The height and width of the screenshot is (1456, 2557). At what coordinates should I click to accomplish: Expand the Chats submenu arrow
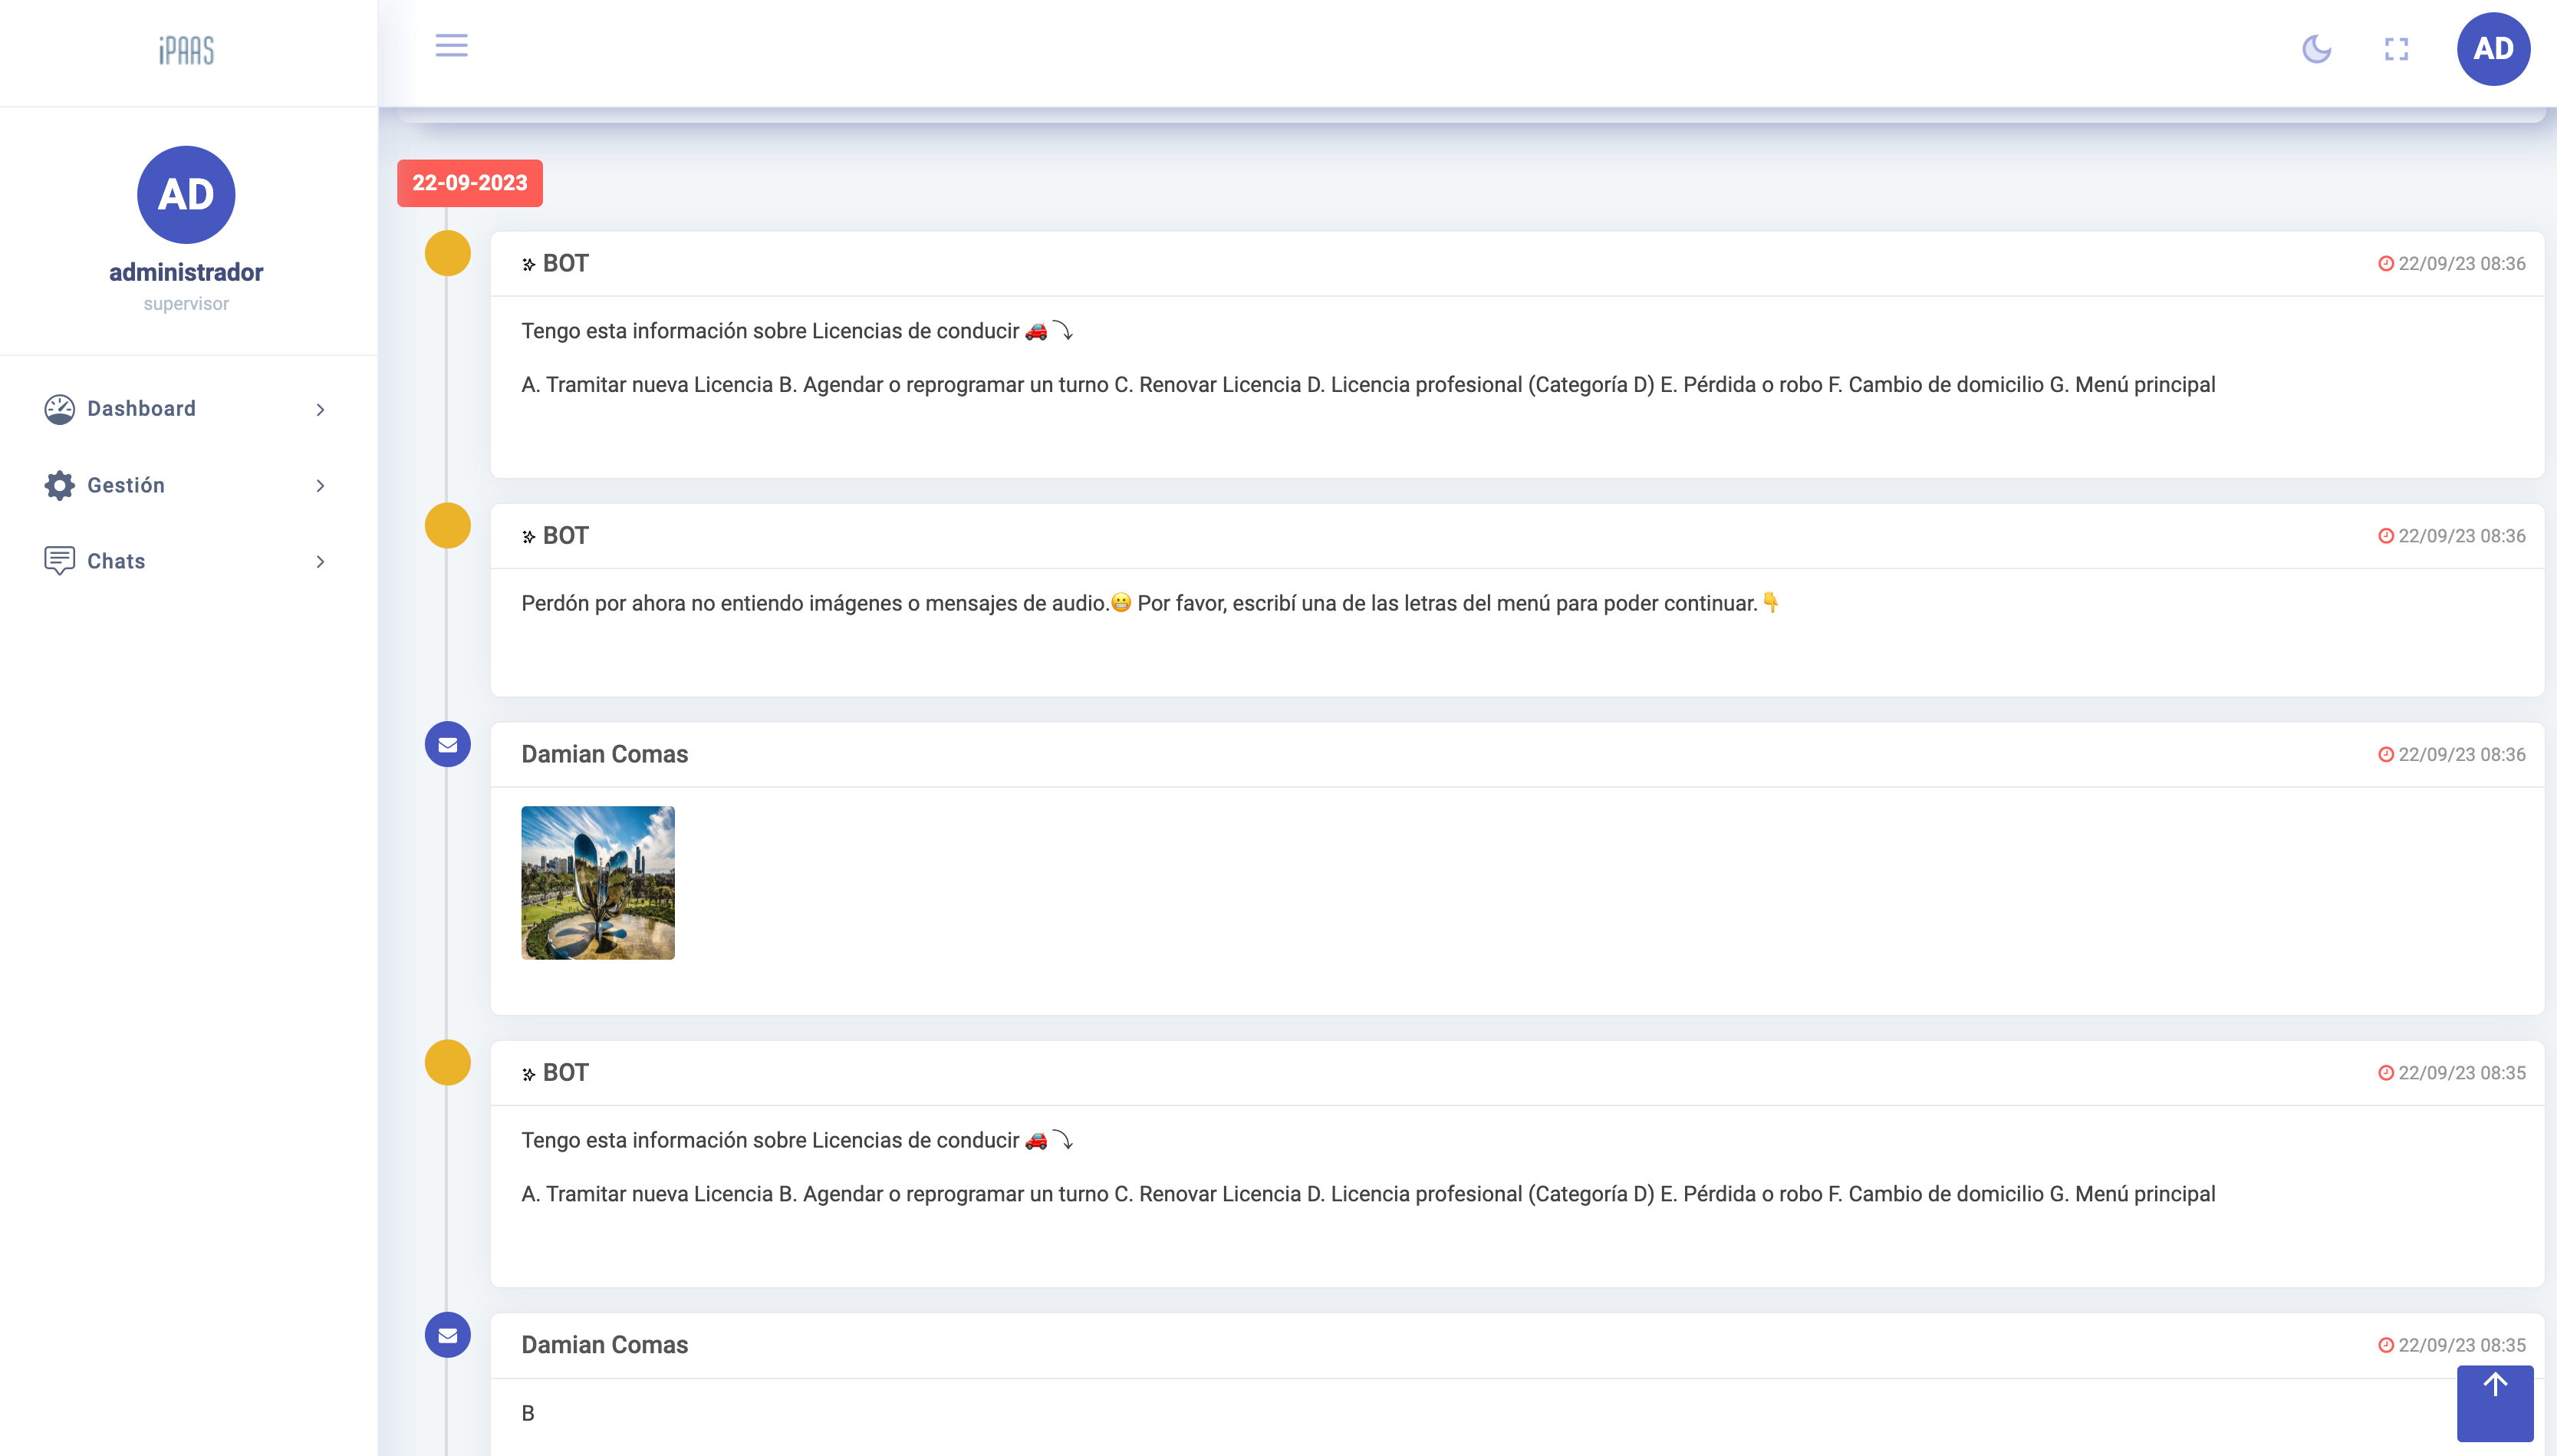pyautogui.click(x=320, y=562)
